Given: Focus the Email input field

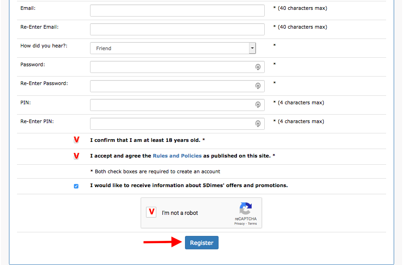Looking at the screenshot, I should click(177, 11).
